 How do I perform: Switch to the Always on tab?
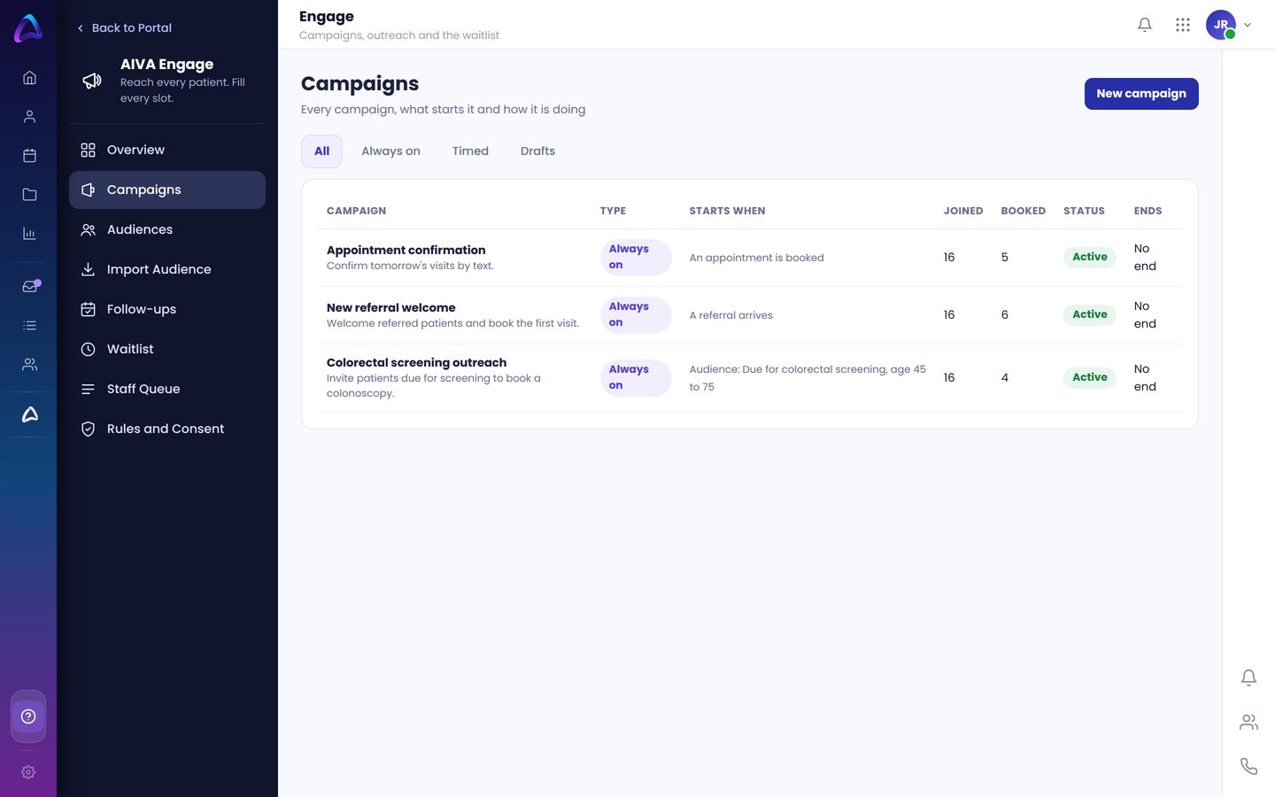tap(390, 151)
